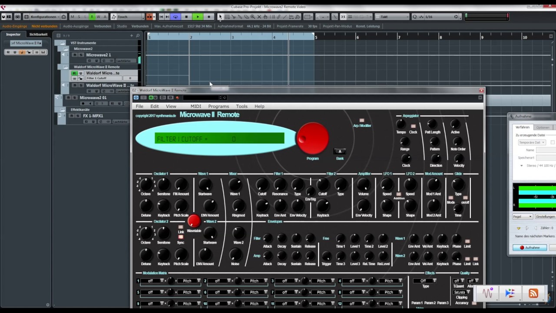Toggle the global Write automation button
Viewport: 556px width, 313px height.
(98, 17)
